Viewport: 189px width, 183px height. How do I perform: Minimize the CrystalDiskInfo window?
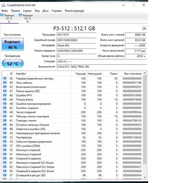pyautogui.click(x=124, y=5)
